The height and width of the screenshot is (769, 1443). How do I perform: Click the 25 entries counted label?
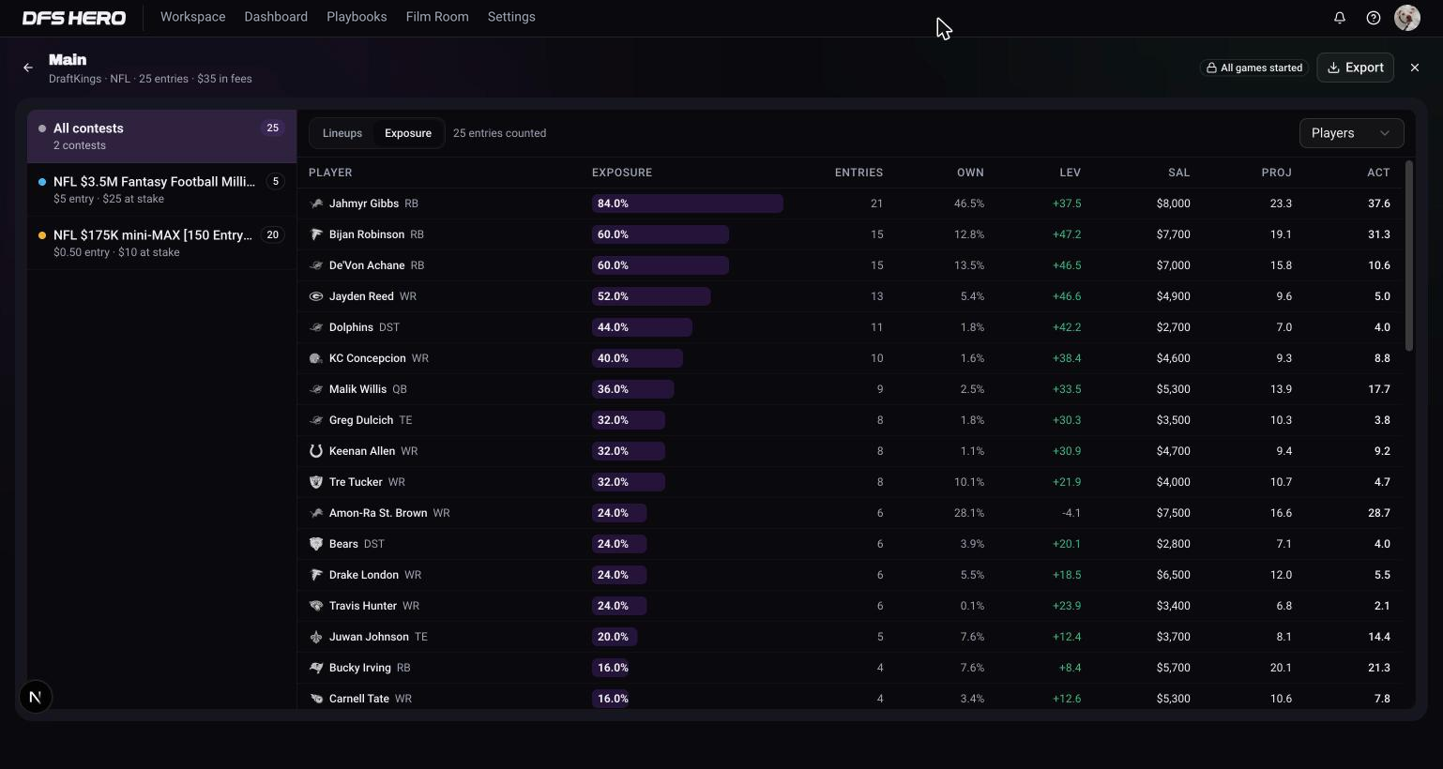point(499,133)
